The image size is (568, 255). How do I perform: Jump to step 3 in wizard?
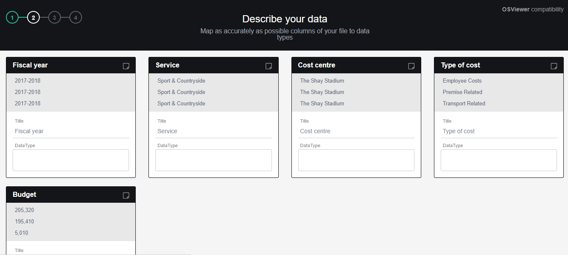[x=55, y=17]
